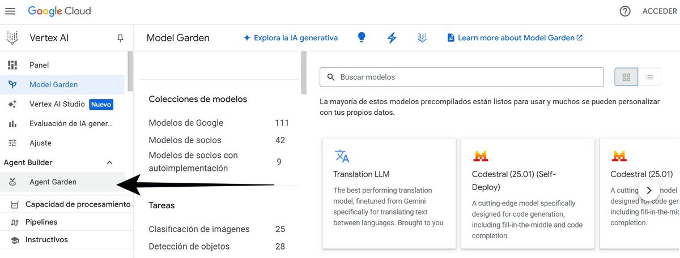680x258 pixels.
Task: Click the Model Garden sprout icon
Action: pyautogui.click(x=12, y=84)
